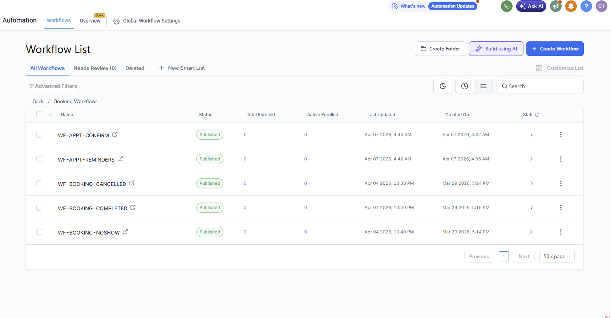Switch to the clock view toggle
This screenshot has width=611, height=318.
(465, 86)
